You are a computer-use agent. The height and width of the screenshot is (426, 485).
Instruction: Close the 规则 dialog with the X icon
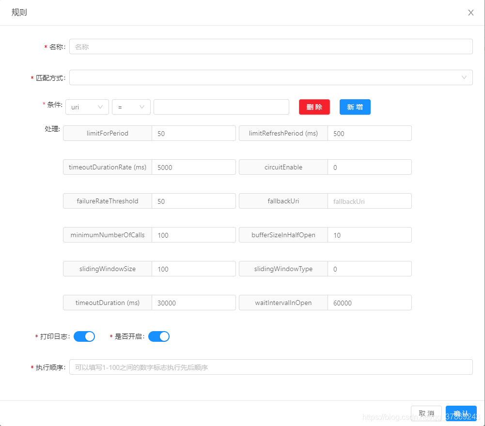point(470,13)
